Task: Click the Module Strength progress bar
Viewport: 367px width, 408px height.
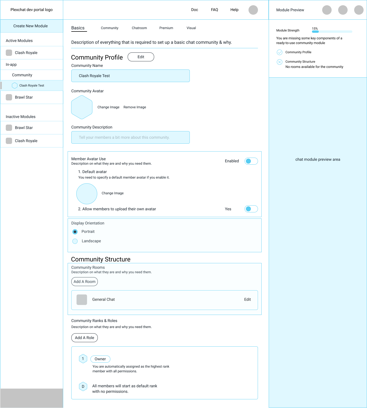Action: (x=332, y=32)
